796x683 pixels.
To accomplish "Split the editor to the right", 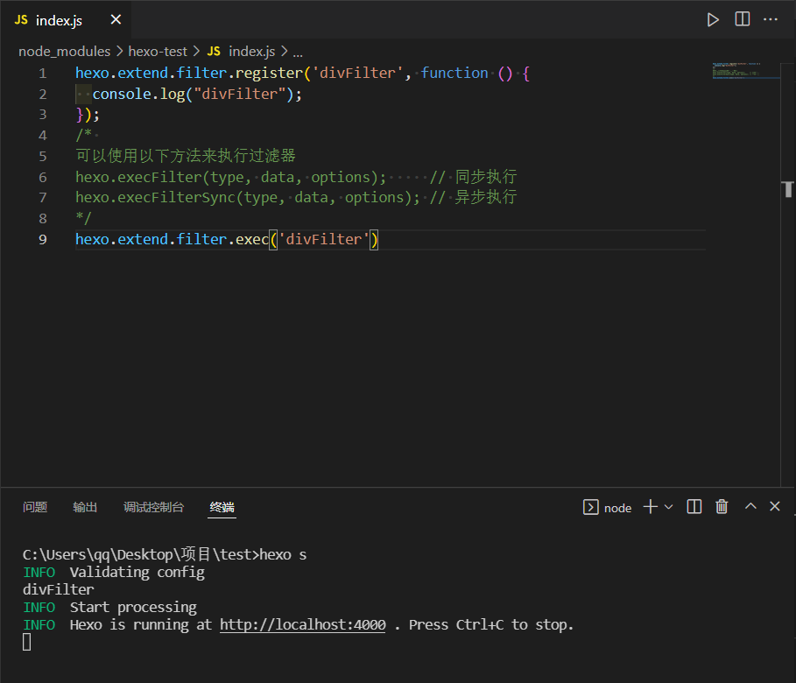I will (x=742, y=19).
